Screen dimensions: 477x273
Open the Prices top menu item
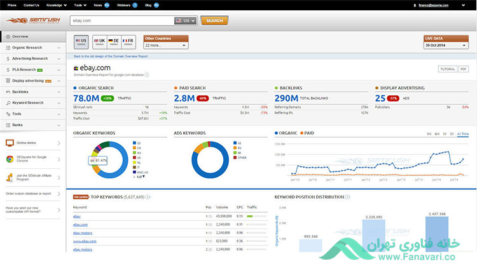(12, 5)
